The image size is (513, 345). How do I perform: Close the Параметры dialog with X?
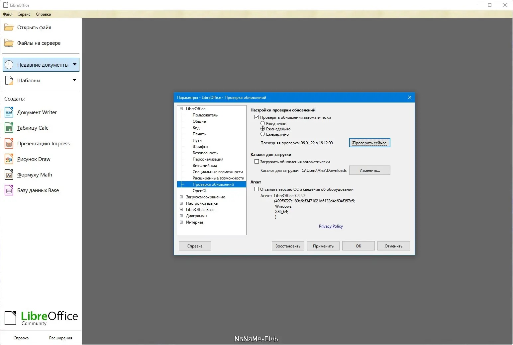pos(410,97)
